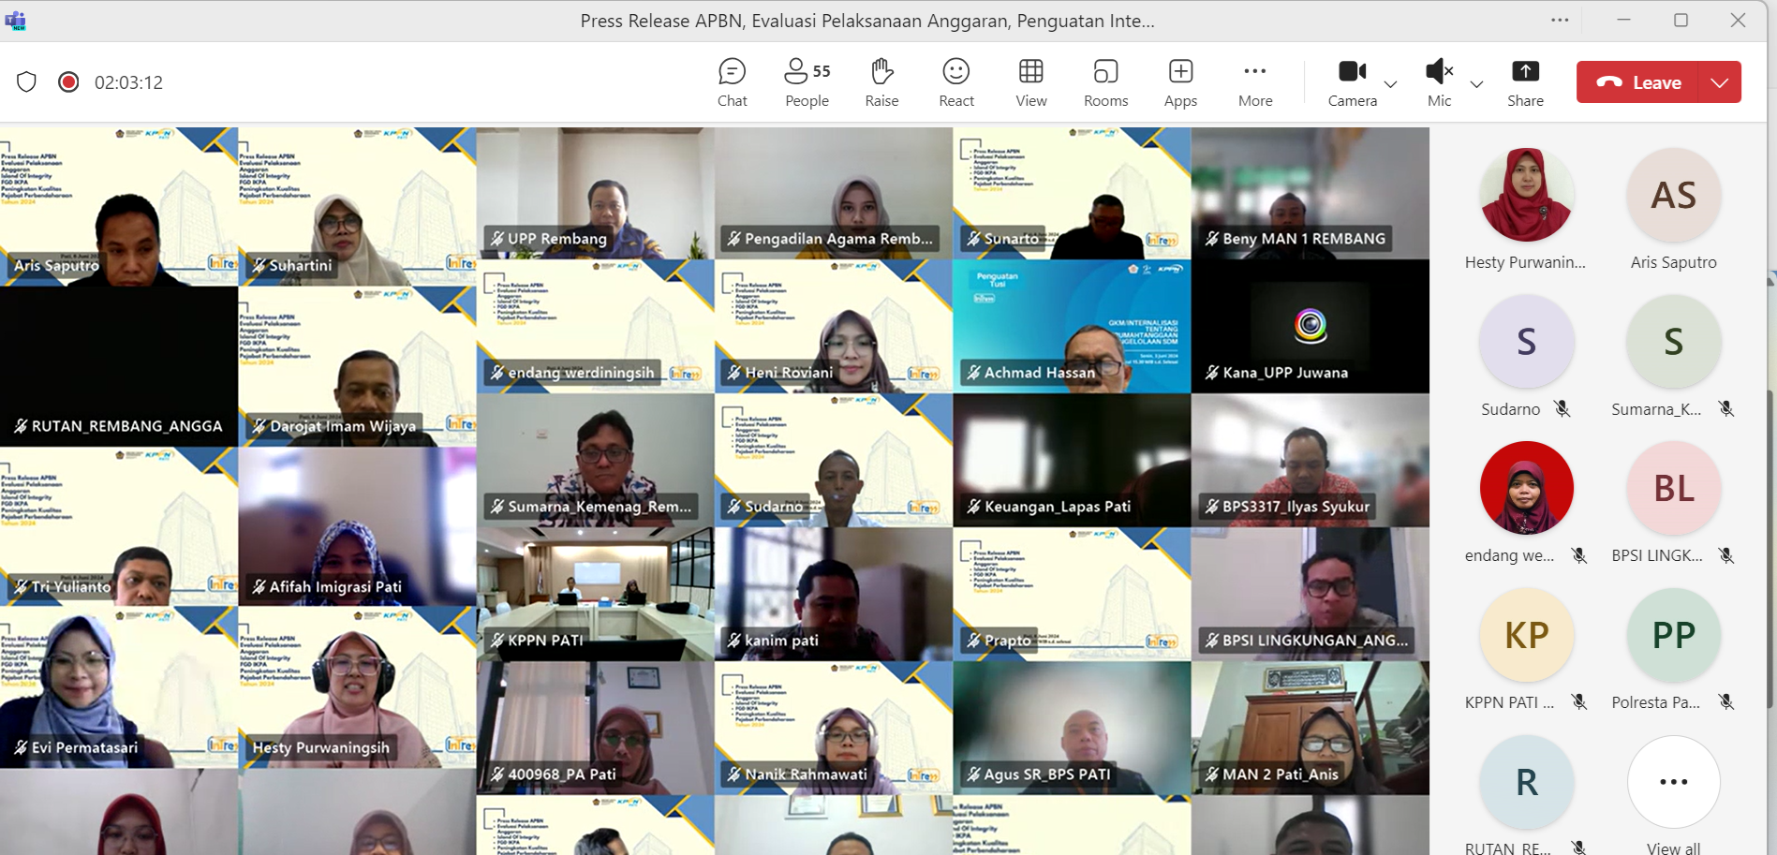This screenshot has width=1777, height=855.
Task: Expand the Camera options dropdown arrow
Action: tap(1391, 84)
